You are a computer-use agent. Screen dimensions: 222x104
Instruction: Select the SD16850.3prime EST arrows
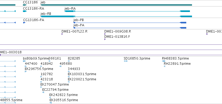pyautogui.click(x=125, y=61)
